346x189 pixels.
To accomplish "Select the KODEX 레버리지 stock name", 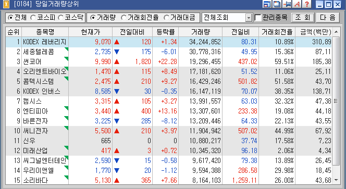I will pyautogui.click(x=45, y=42).
